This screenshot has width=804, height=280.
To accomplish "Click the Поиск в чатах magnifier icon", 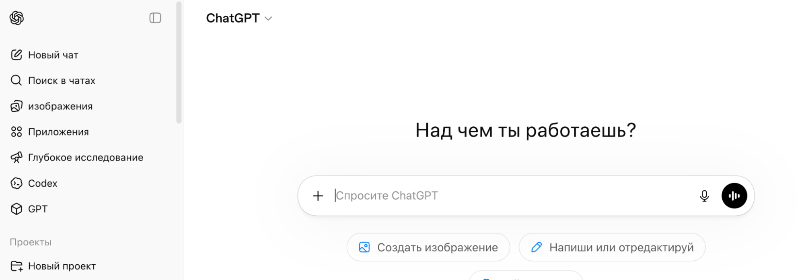I will 16,80.
